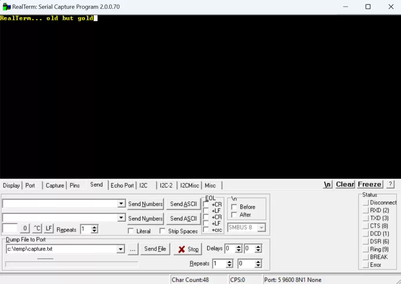Enable the first +CR checkbox under EOL
The image size is (401, 284).
coord(206,204)
